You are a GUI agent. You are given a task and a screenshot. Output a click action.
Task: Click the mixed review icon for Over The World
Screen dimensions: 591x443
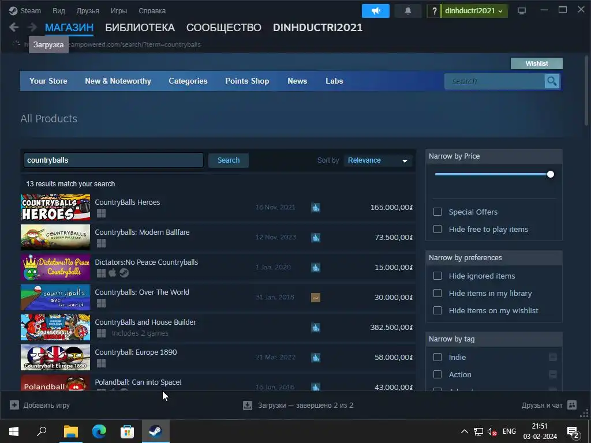[x=316, y=298]
